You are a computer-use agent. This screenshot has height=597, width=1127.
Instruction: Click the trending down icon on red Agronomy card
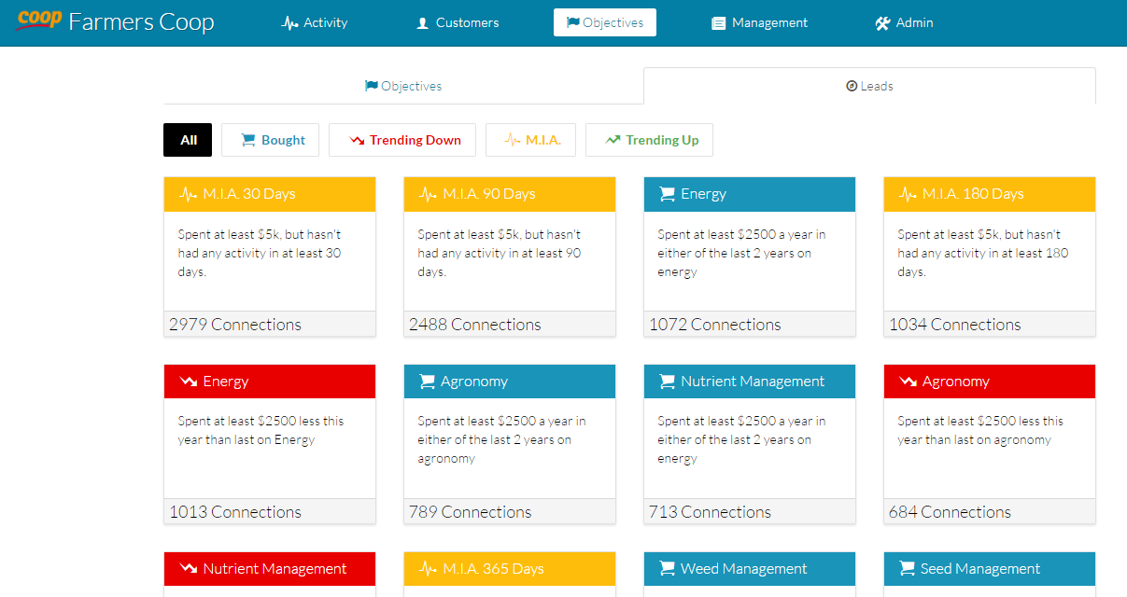pyautogui.click(x=908, y=382)
